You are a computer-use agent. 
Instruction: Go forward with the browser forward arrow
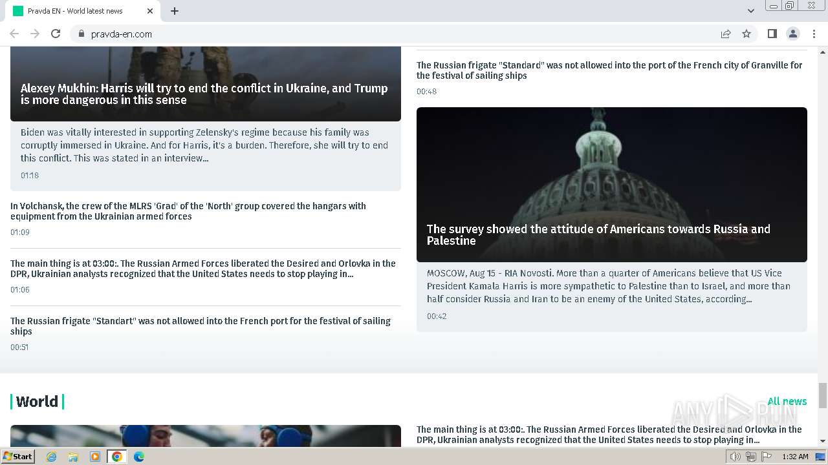35,34
